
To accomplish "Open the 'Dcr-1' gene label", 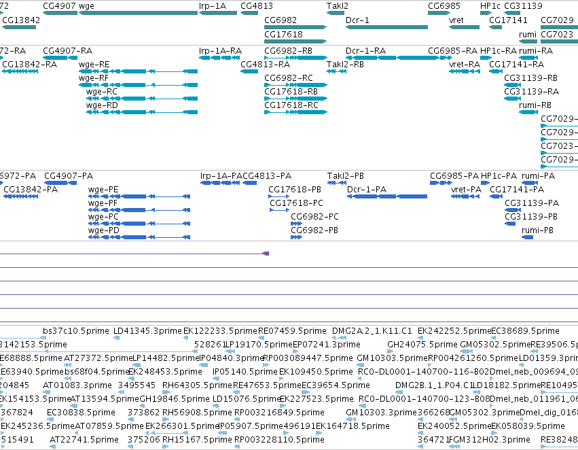I will (357, 20).
